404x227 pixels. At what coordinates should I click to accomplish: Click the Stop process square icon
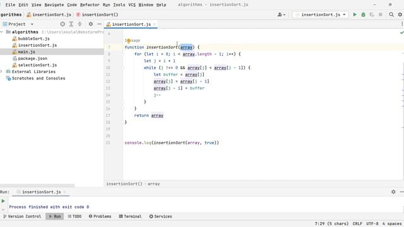[x=380, y=15]
